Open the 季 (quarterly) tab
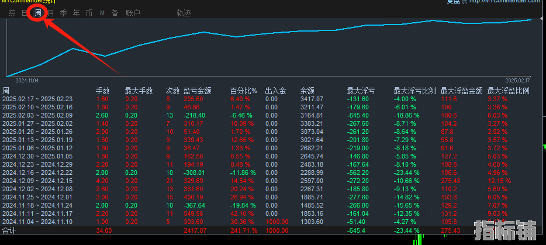Screen dimensions: 546x245 click(63, 13)
